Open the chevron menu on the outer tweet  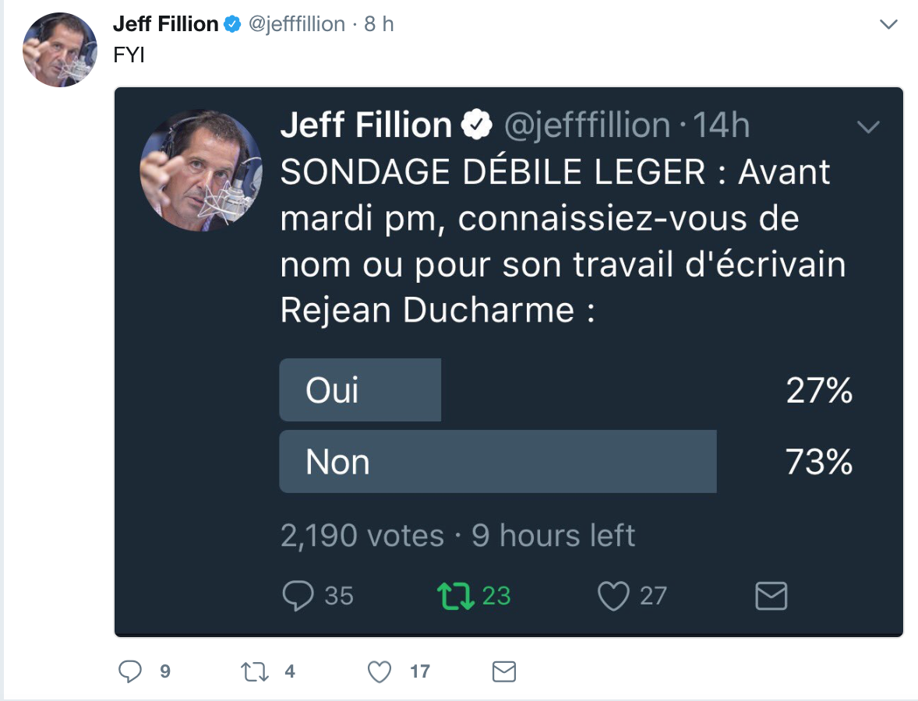click(x=888, y=24)
